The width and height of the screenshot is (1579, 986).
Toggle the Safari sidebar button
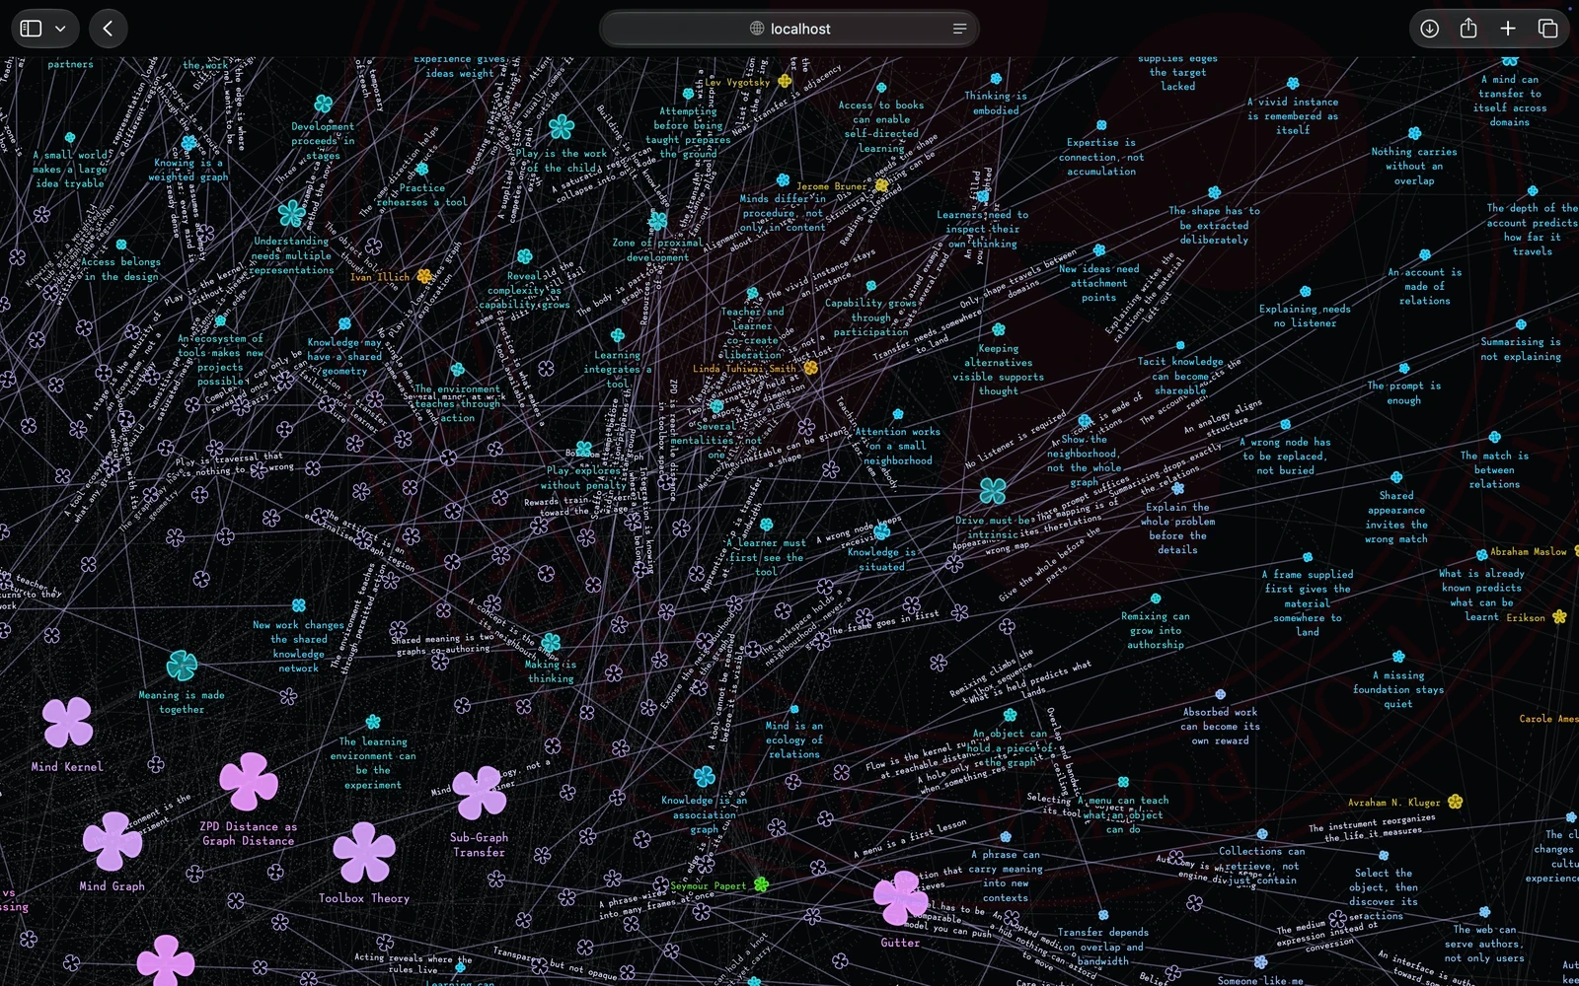[32, 29]
